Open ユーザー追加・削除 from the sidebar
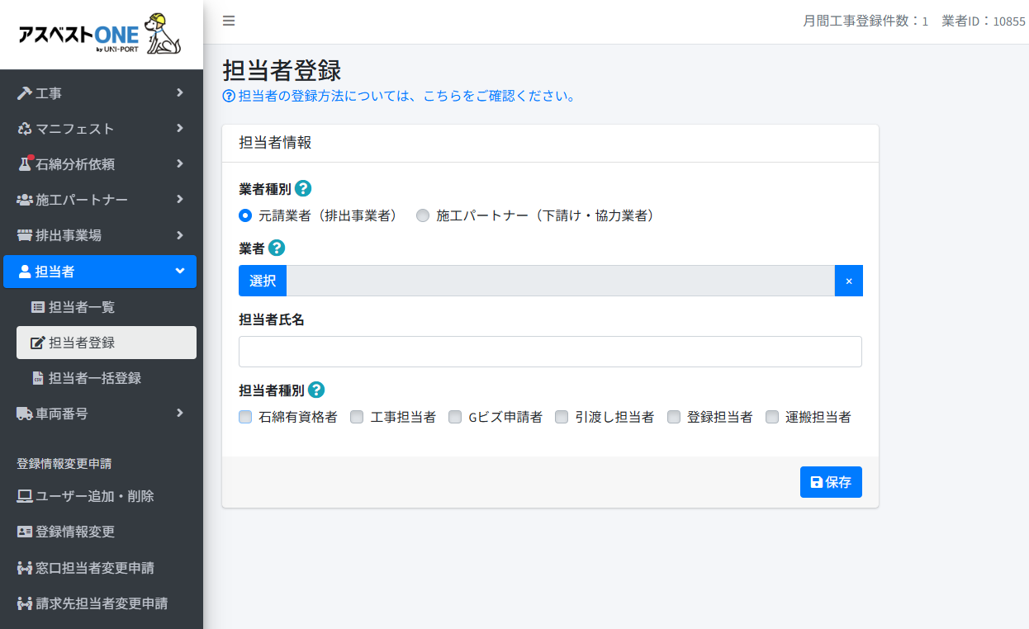 tap(94, 496)
